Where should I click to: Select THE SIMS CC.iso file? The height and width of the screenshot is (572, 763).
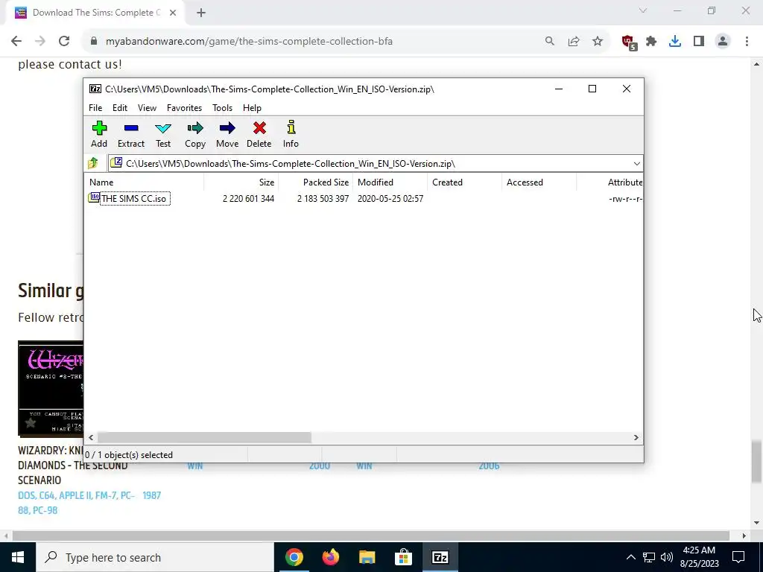(134, 198)
